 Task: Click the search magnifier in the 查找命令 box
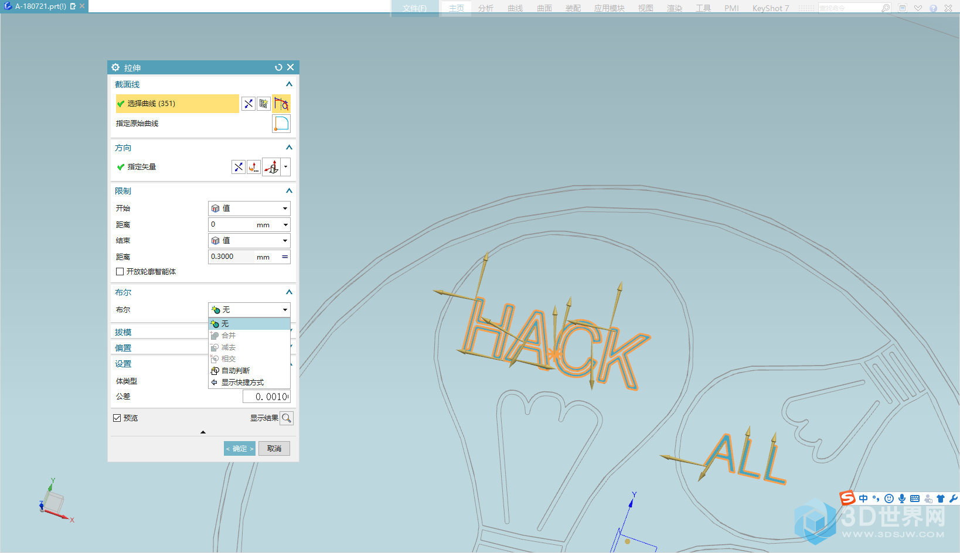tap(886, 8)
